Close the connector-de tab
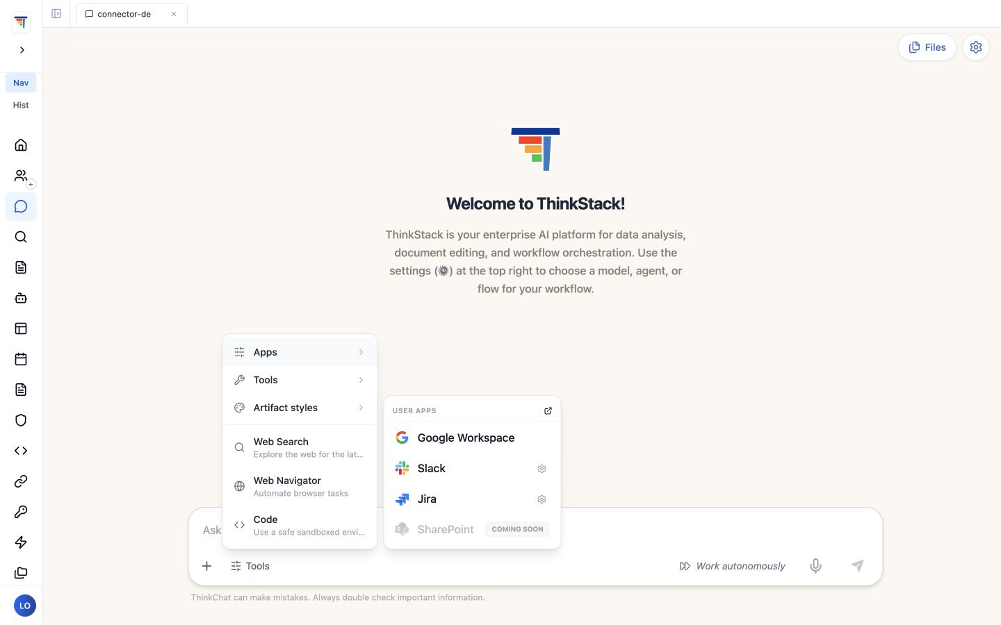This screenshot has width=1001, height=625. click(x=174, y=14)
